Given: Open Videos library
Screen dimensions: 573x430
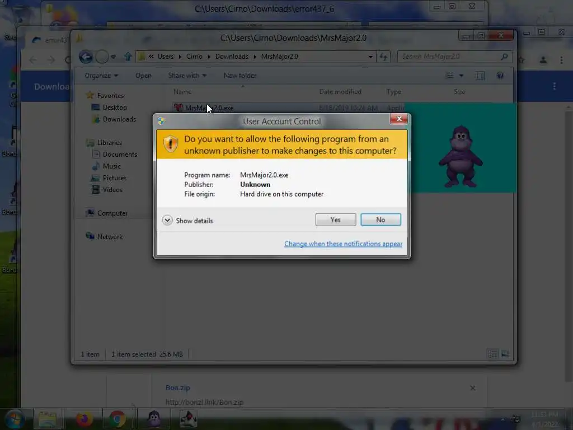Looking at the screenshot, I should pyautogui.click(x=112, y=190).
